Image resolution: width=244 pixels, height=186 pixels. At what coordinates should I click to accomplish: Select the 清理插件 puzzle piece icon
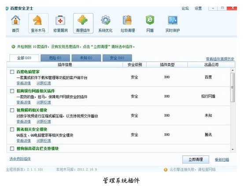tap(83, 20)
